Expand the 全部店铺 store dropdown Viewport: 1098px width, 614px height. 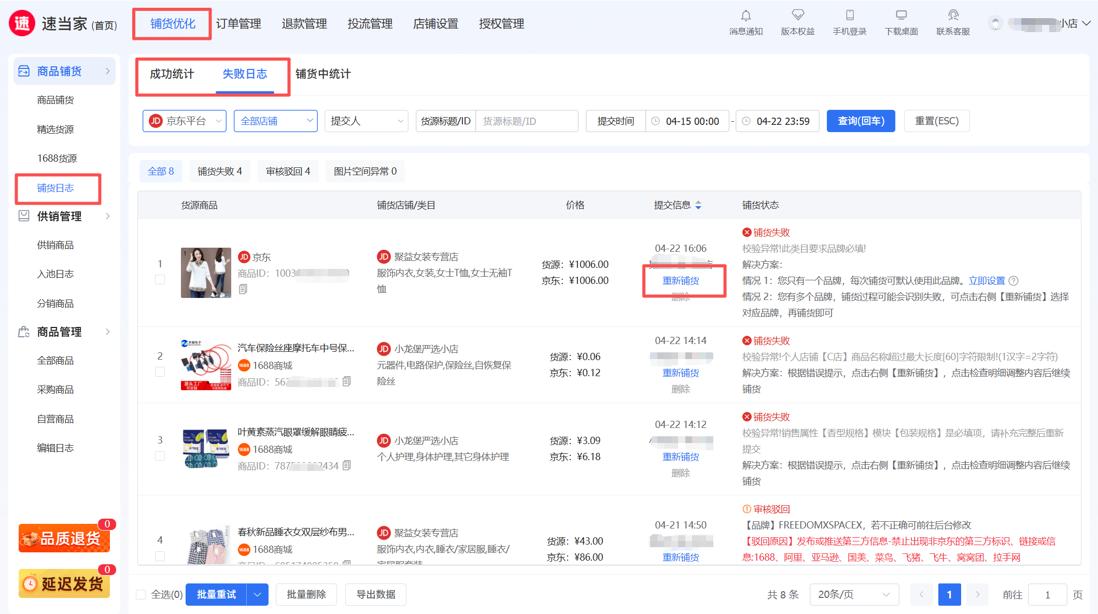[x=275, y=121]
